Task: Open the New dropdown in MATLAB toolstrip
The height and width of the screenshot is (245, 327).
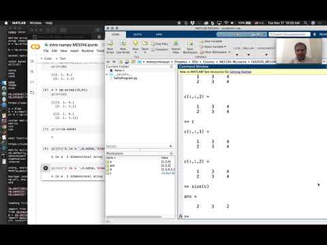Action: pos(136,46)
